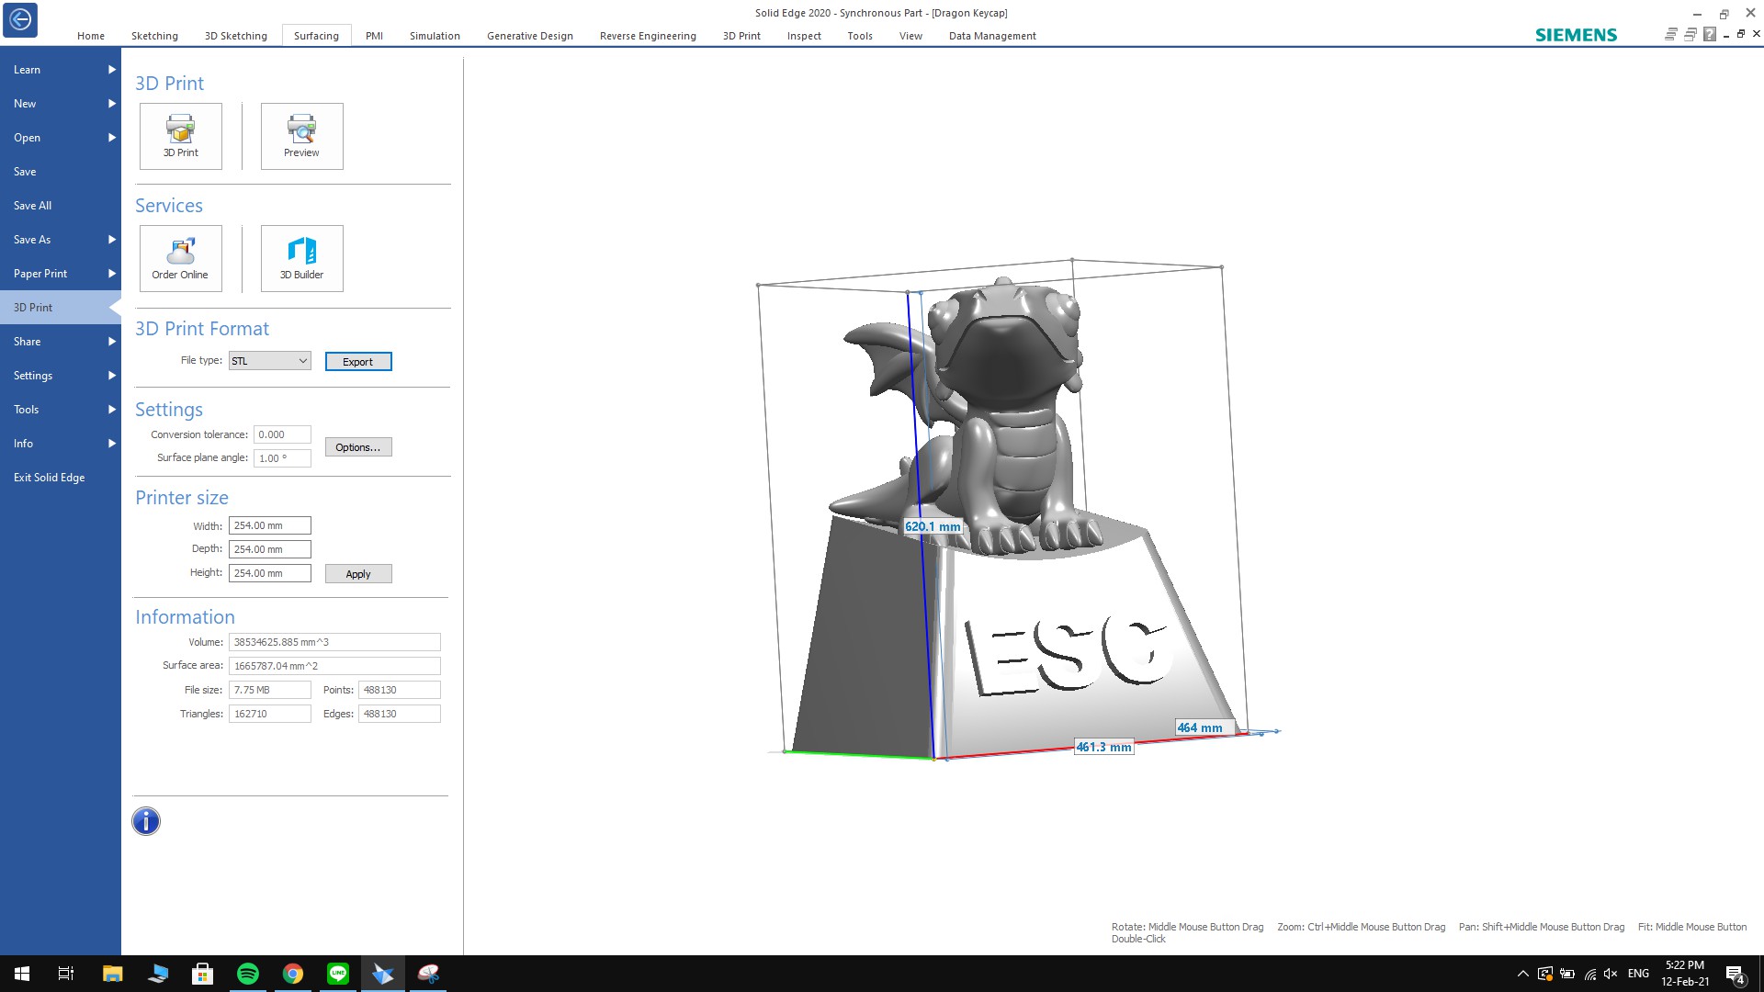The image size is (1764, 992).
Task: Click the muted volume tray icon
Action: (x=1610, y=974)
